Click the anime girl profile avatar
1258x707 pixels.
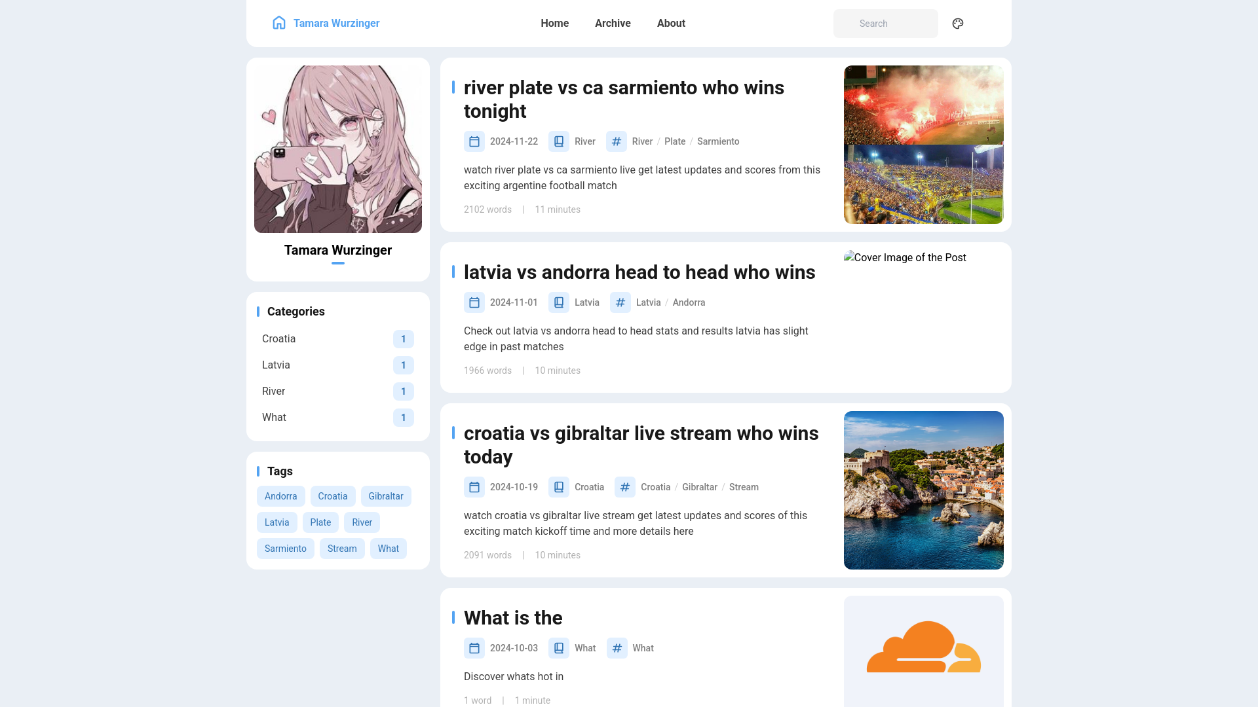click(x=338, y=149)
